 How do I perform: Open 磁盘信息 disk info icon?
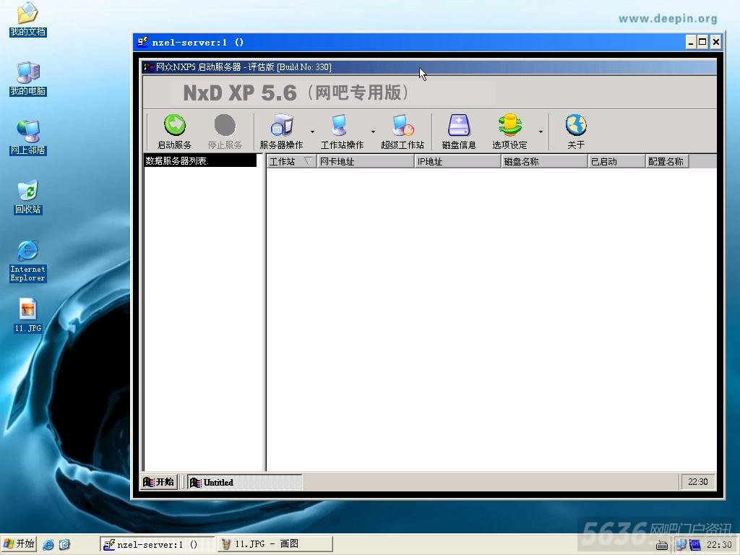[x=459, y=125]
